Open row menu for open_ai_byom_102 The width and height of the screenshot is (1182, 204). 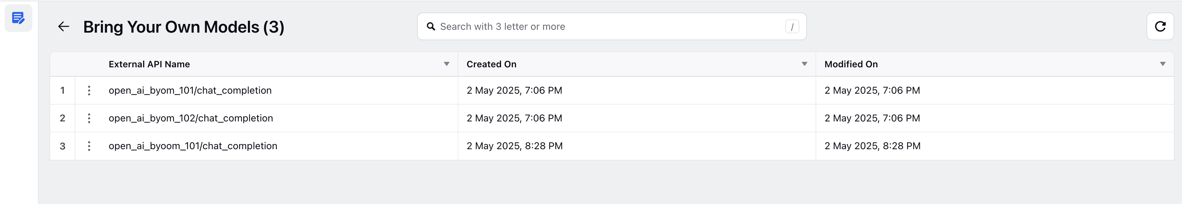(89, 118)
